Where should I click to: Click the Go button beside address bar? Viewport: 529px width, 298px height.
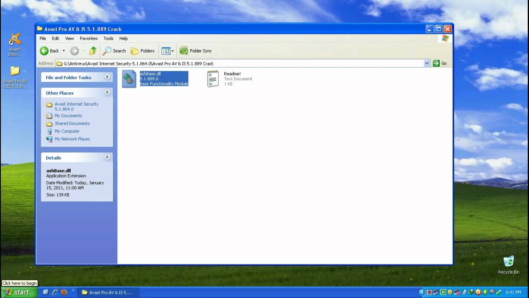(x=440, y=63)
